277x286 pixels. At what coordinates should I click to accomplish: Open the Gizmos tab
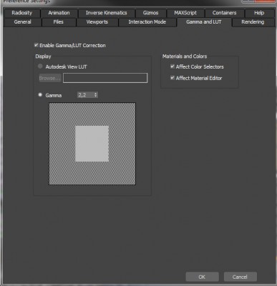coord(150,13)
